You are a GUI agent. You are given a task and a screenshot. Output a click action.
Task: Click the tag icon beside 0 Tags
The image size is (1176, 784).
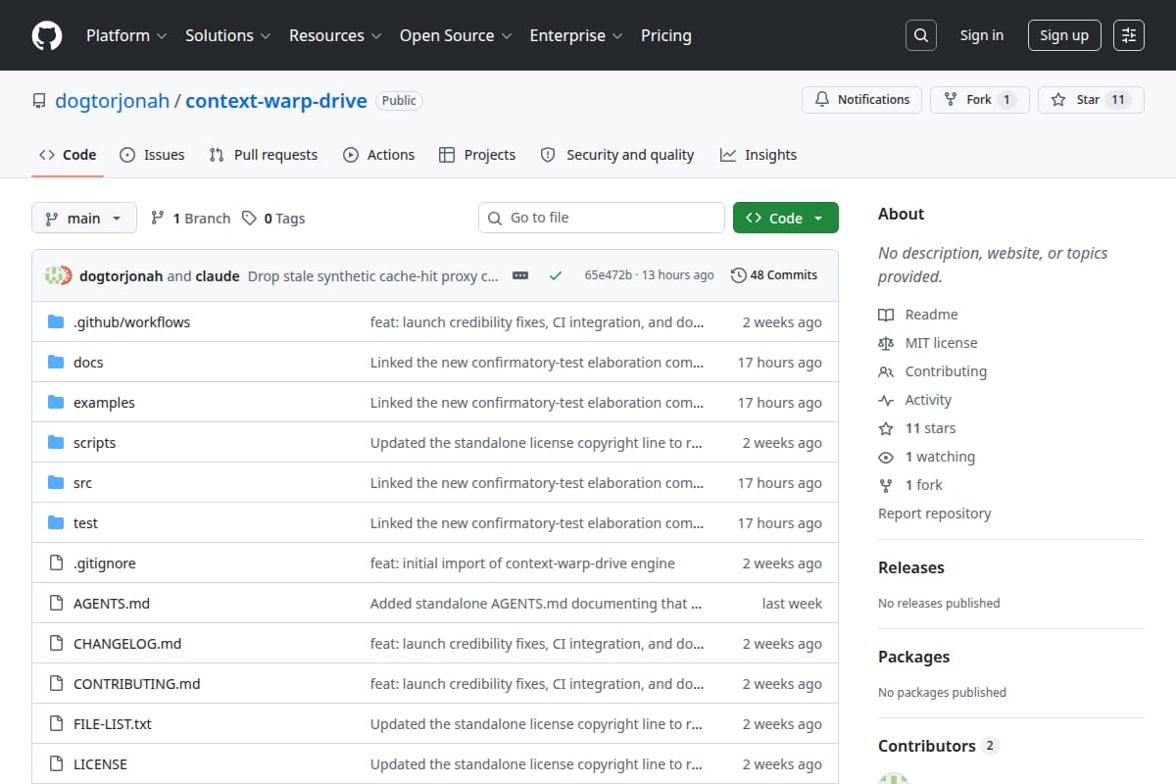pos(250,218)
